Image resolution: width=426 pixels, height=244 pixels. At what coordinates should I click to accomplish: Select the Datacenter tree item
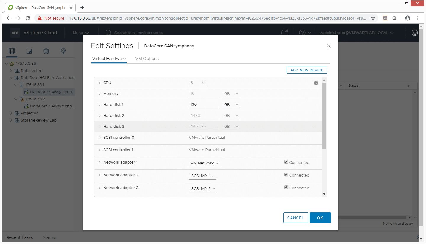[x=31, y=71]
